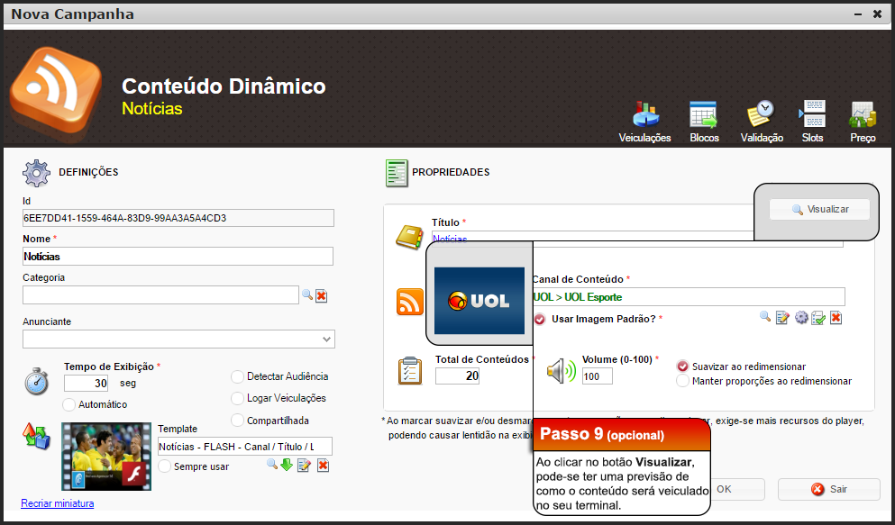Click the green download arrow under Template
895x525 pixels.
287,466
